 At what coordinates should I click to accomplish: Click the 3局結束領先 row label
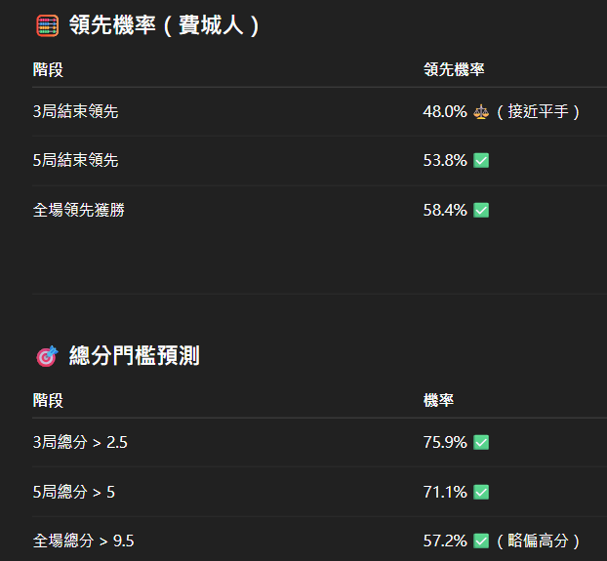click(75, 111)
